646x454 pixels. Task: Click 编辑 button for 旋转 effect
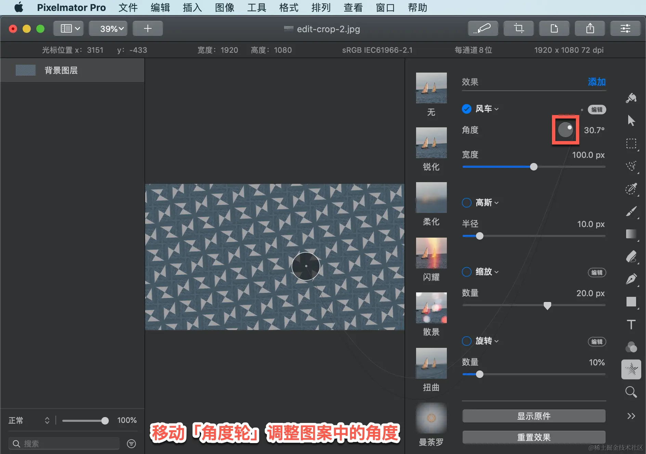point(597,342)
